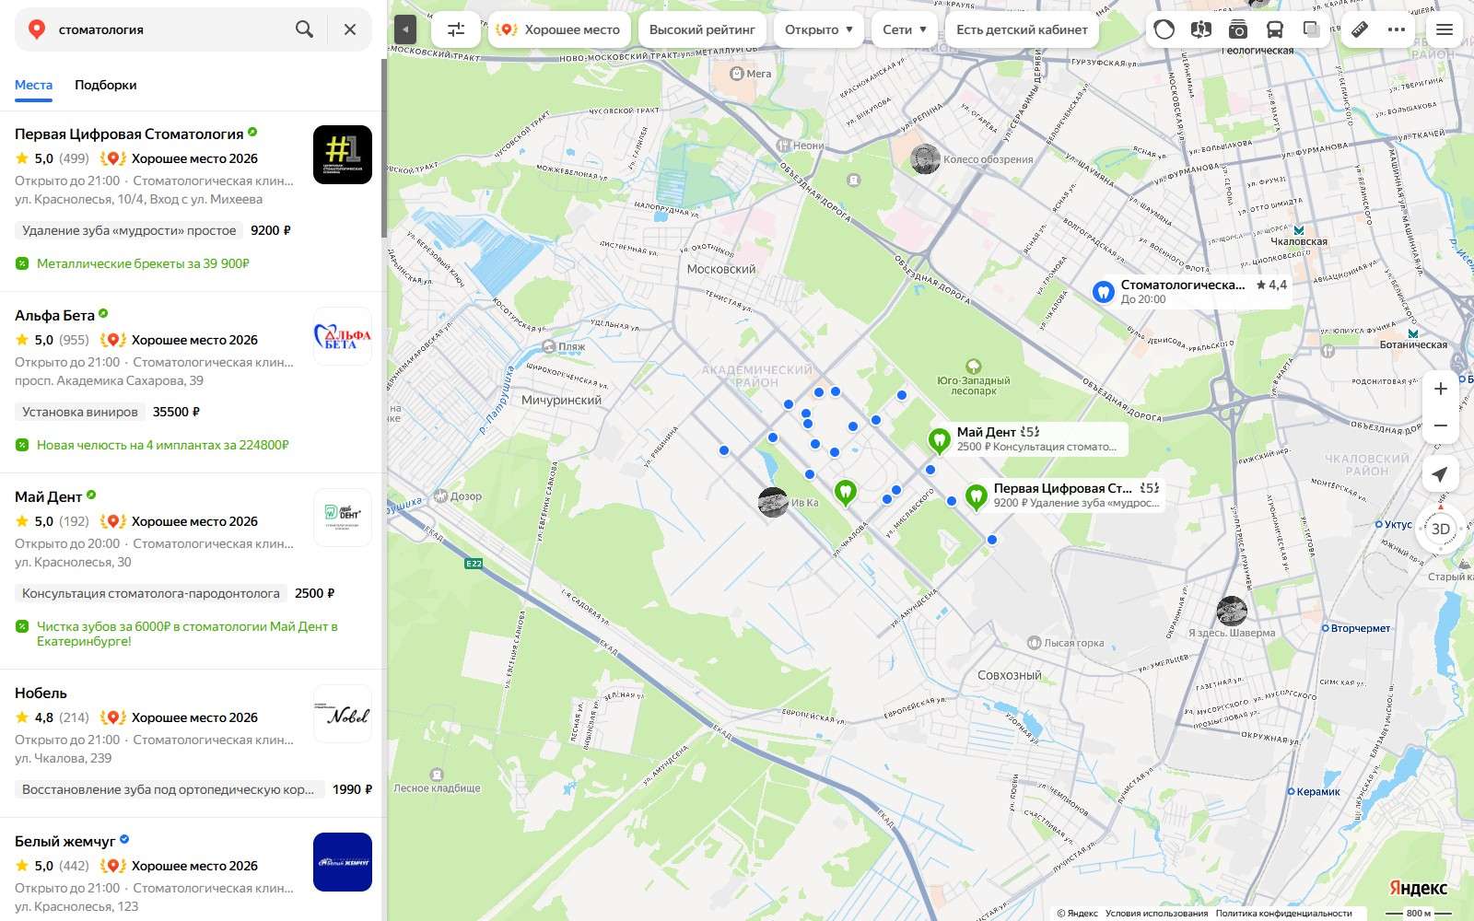
Task: Show photos layer with camera icon
Action: pyautogui.click(x=1237, y=29)
